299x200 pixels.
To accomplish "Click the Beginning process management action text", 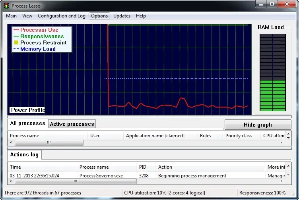I will pos(192,175).
